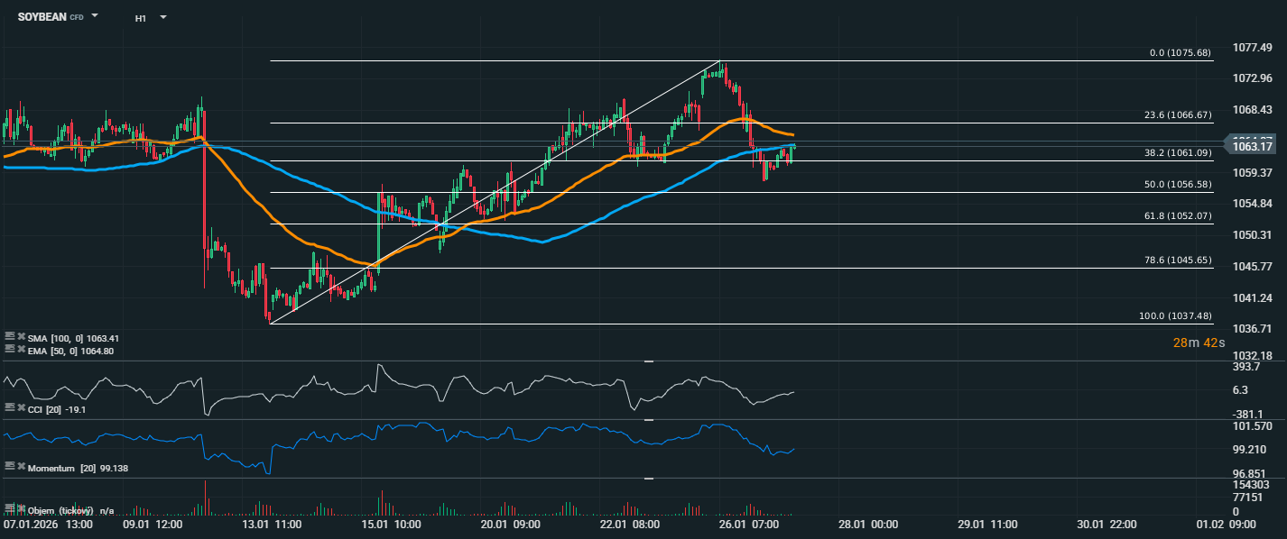Expand the H1 timeframe dropdown arrow
Image resolution: width=1287 pixels, height=539 pixels.
(162, 17)
